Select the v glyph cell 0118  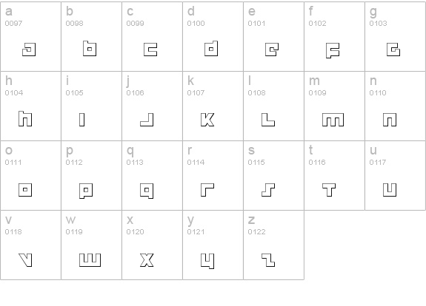click(x=30, y=245)
